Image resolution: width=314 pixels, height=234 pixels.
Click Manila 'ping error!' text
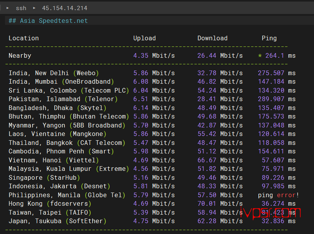point(279,195)
